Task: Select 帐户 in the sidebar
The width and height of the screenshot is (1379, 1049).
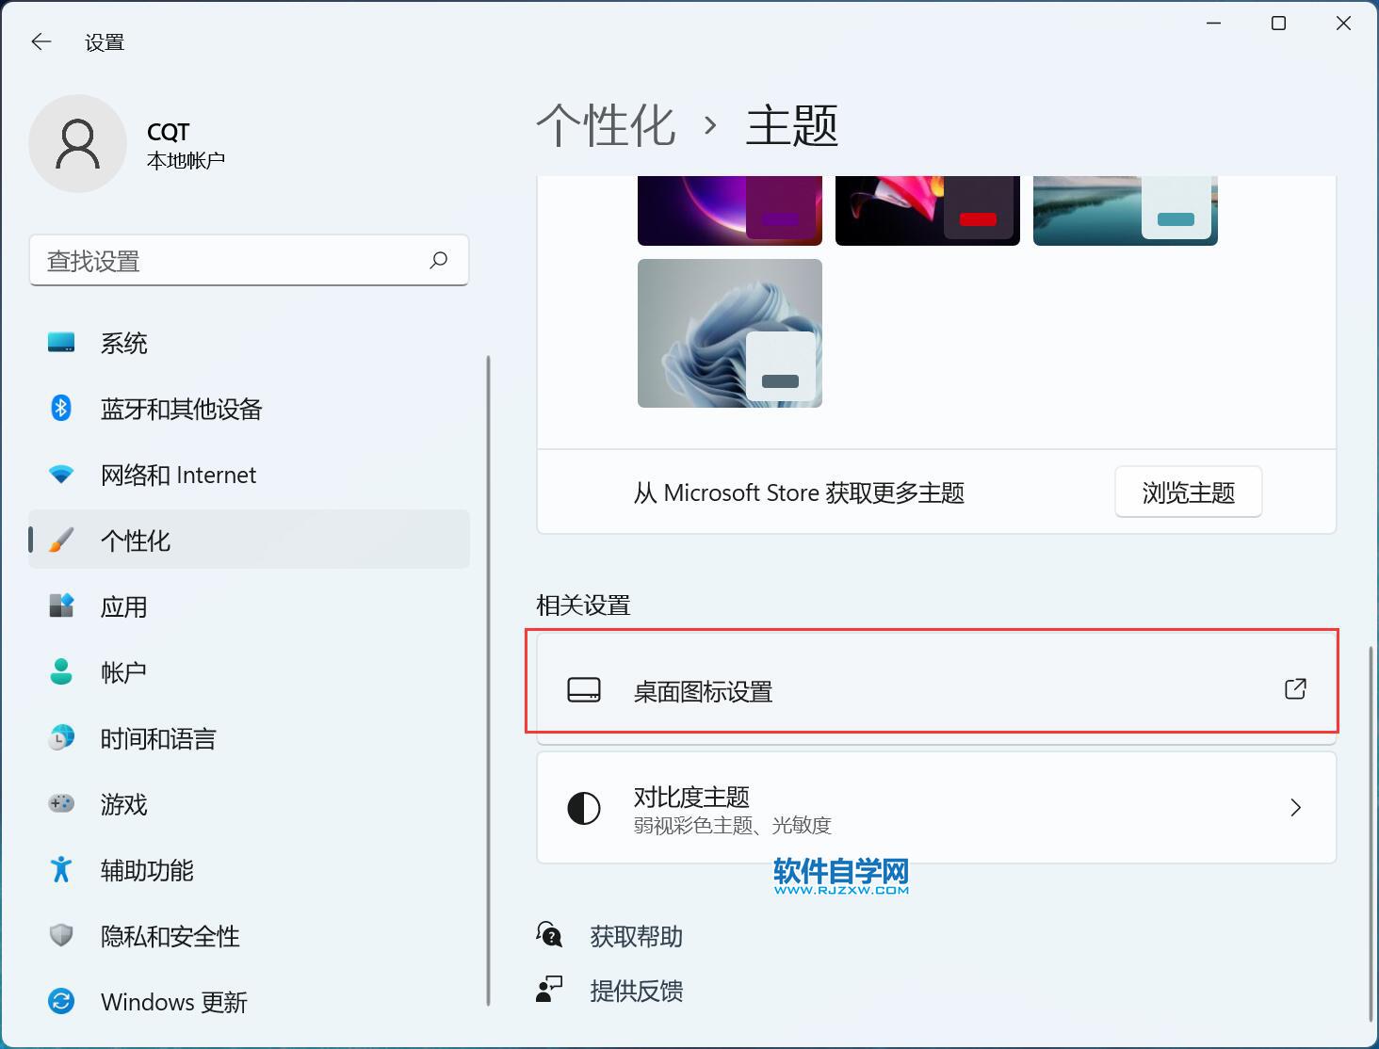Action: pyautogui.click(x=250, y=672)
